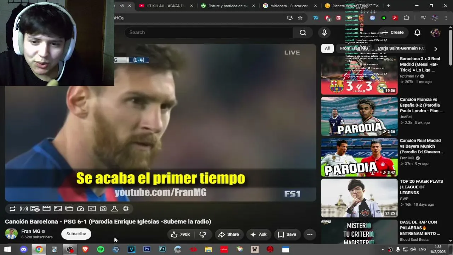Open the Brave browser from the taskbar
Screen dimensions: 453x255
coord(85,250)
